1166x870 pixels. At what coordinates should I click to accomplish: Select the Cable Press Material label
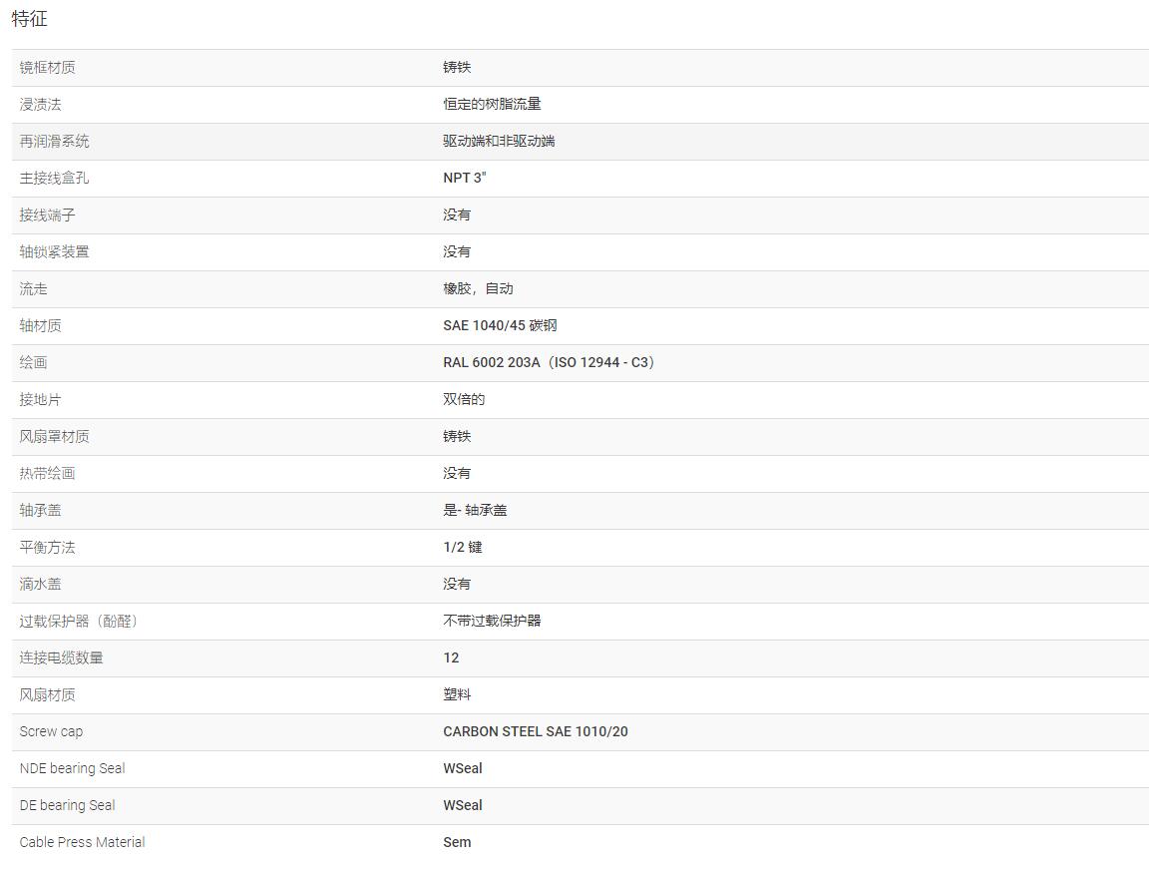pyautogui.click(x=82, y=842)
